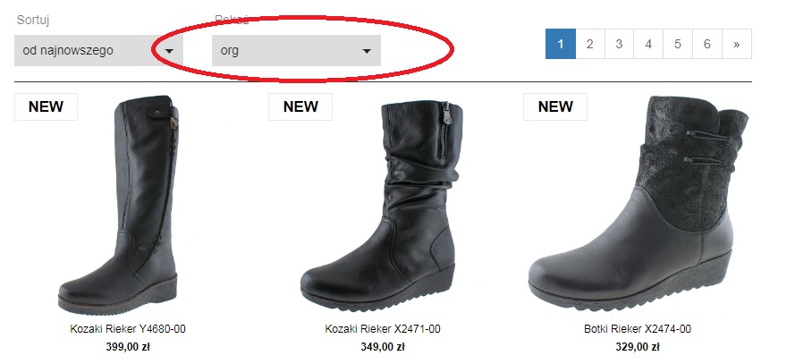Screen dimensions: 795x364
Task: Open Kozaki Rieker Y4680-00 product link
Action: click(128, 329)
